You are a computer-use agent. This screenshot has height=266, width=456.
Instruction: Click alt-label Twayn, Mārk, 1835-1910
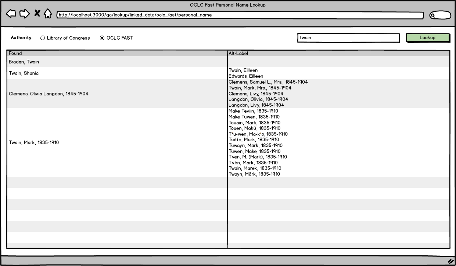coord(254,174)
